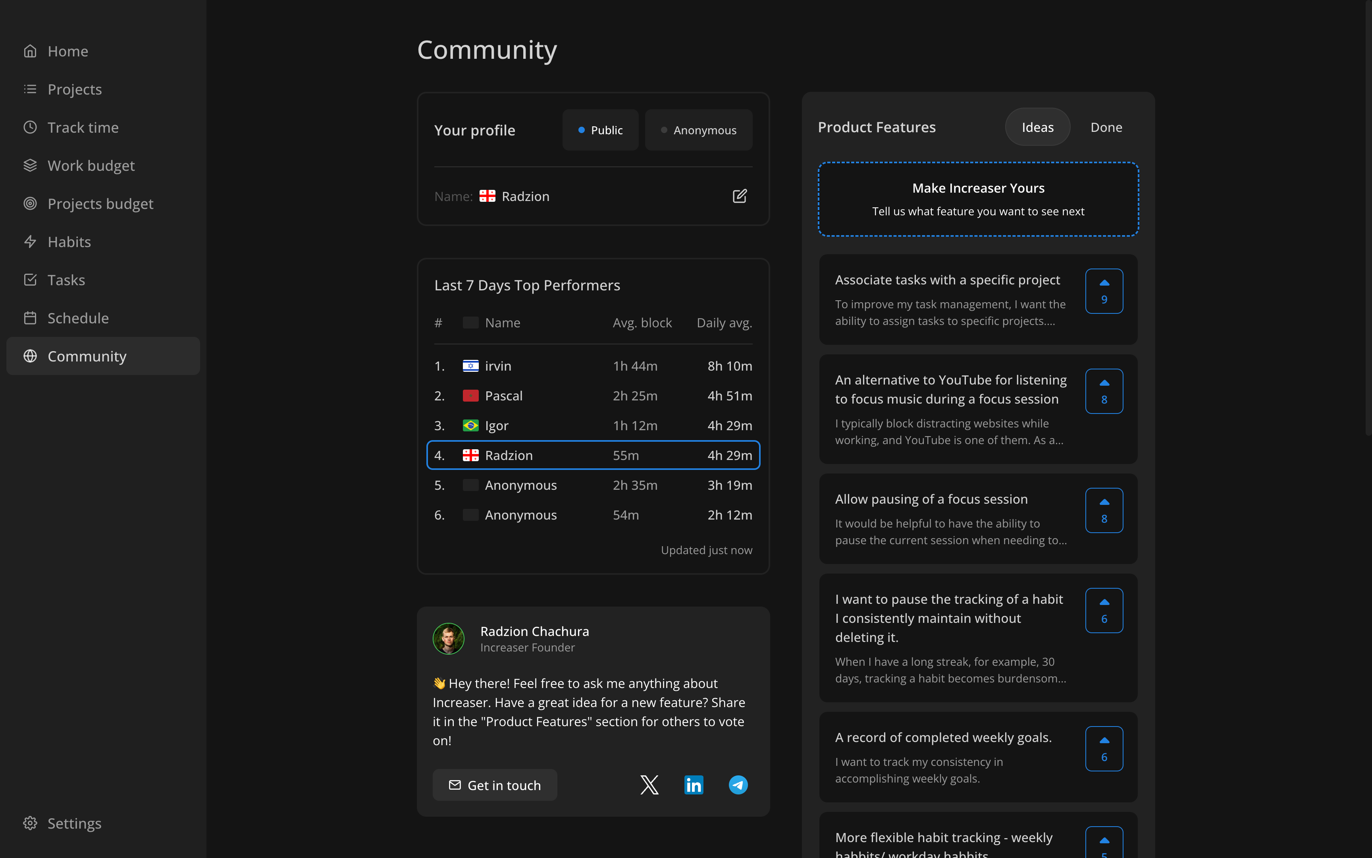Upvote 'A record of completed weekly goals'

click(x=1104, y=748)
